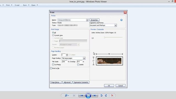Open the Subset dropdown
This screenshot has width=176, height=99.
pos(78,45)
